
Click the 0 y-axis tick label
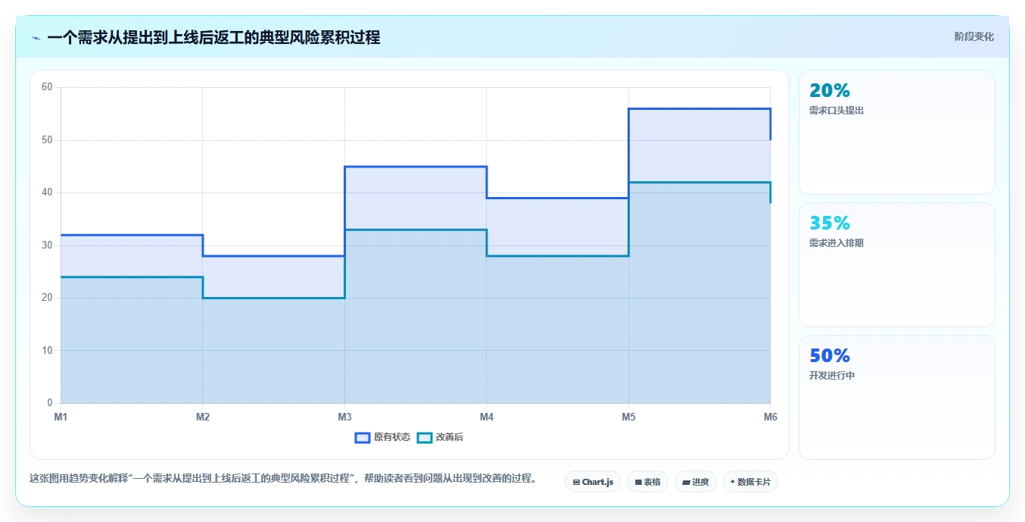(x=50, y=403)
